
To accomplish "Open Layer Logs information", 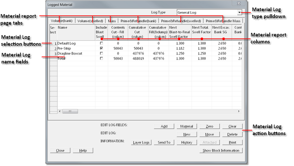I will coord(141,142).
